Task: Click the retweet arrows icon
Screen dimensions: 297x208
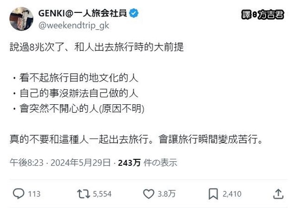Action: [83, 194]
